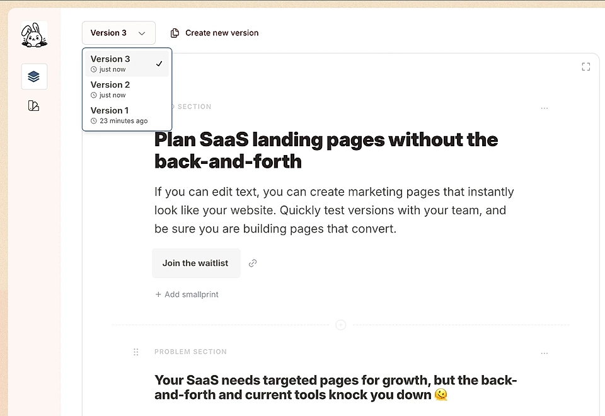
Task: Click the plus icon between the sections
Action: point(341,325)
